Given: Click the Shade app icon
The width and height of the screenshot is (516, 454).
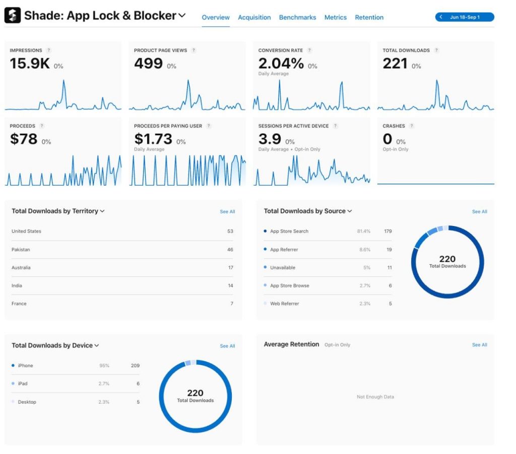Looking at the screenshot, I should pos(13,15).
